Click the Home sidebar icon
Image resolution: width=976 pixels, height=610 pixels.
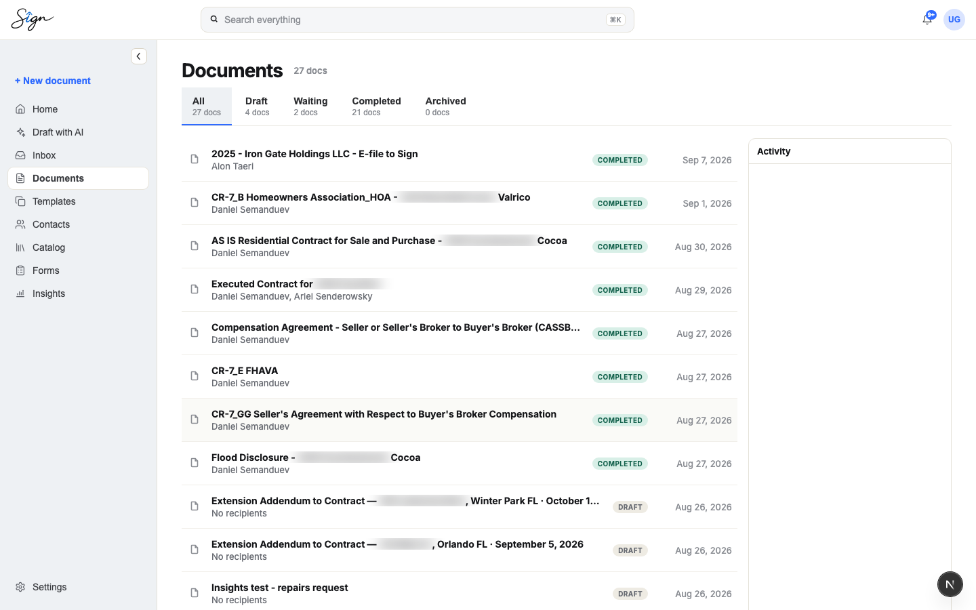[x=20, y=109]
